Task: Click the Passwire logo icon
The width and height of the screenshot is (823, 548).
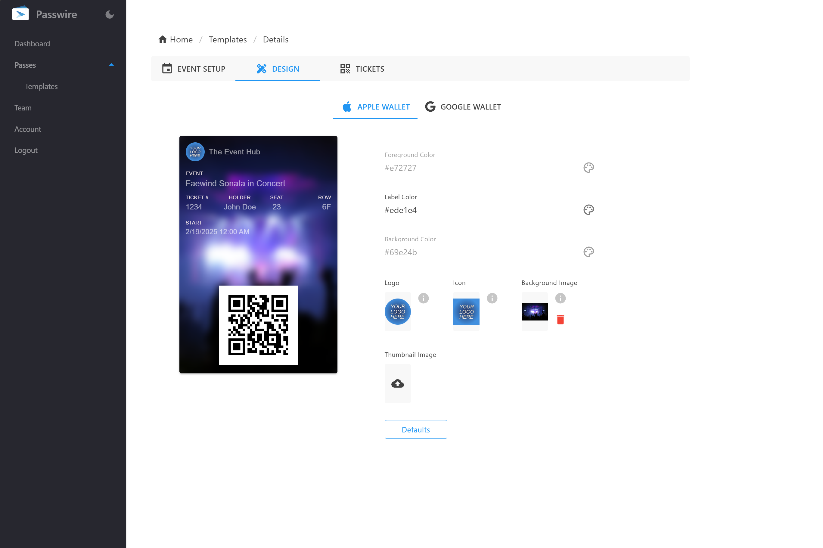Action: (20, 14)
